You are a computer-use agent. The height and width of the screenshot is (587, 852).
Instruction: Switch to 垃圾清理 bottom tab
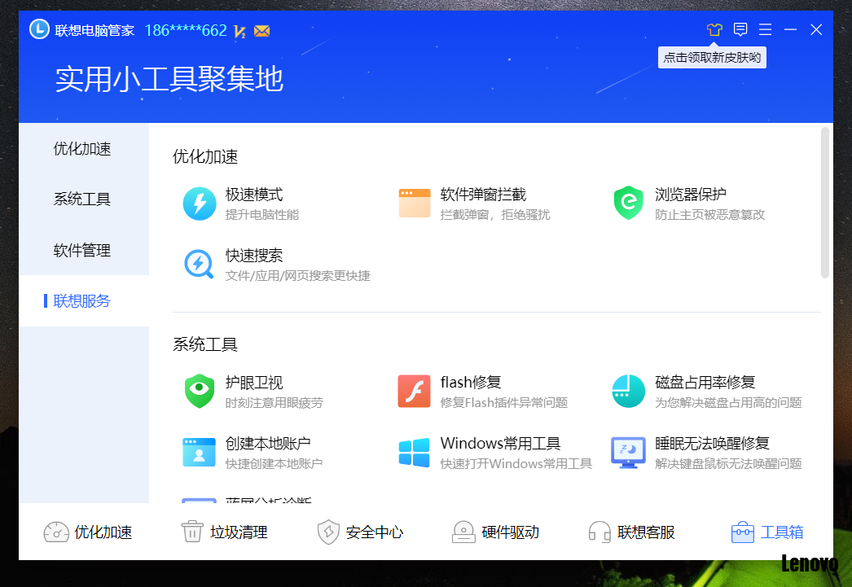pos(224,532)
